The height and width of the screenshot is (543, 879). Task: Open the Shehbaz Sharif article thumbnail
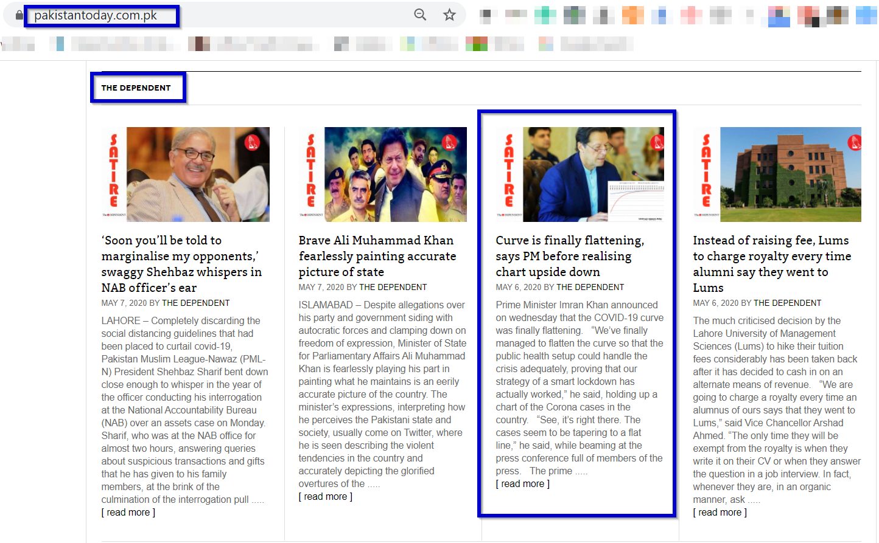click(x=185, y=174)
